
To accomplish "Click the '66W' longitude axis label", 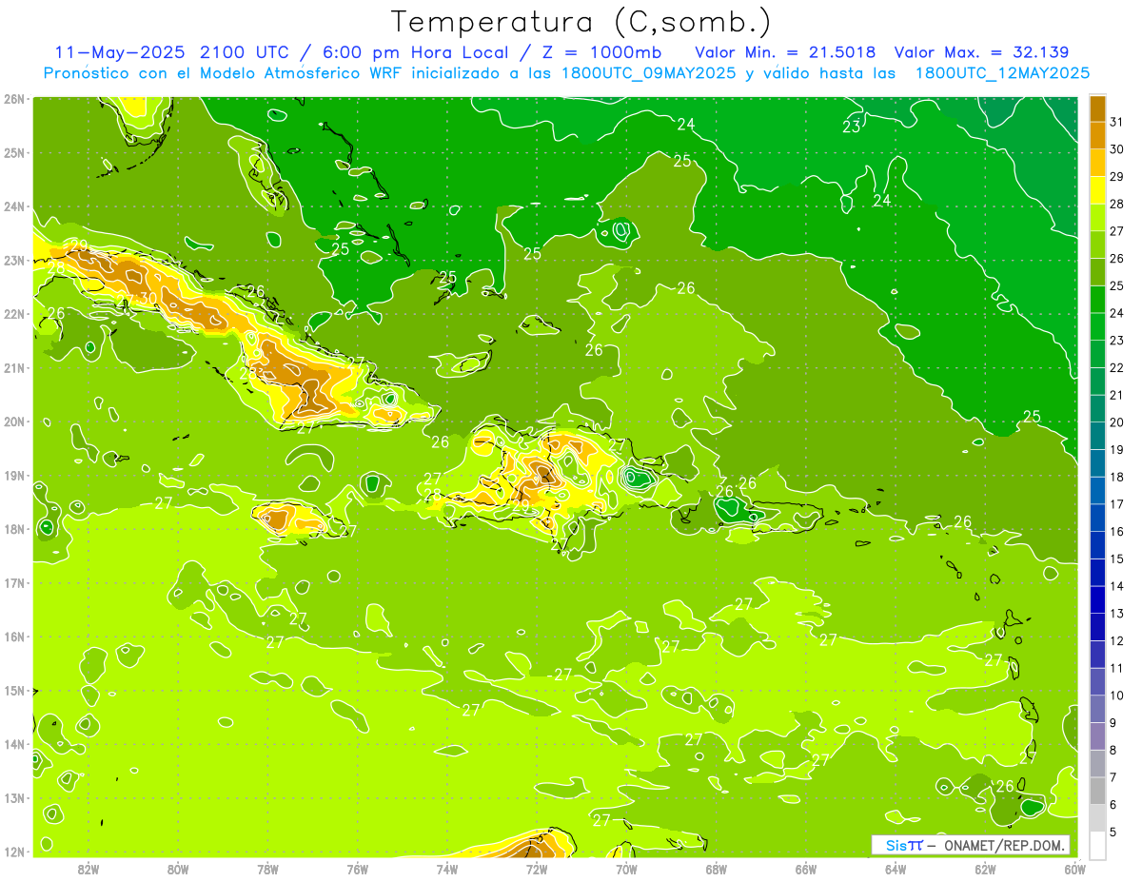I will coord(806,869).
